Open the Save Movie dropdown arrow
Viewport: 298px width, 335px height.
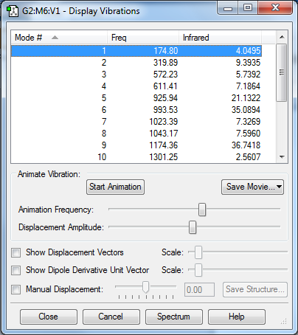[279, 187]
